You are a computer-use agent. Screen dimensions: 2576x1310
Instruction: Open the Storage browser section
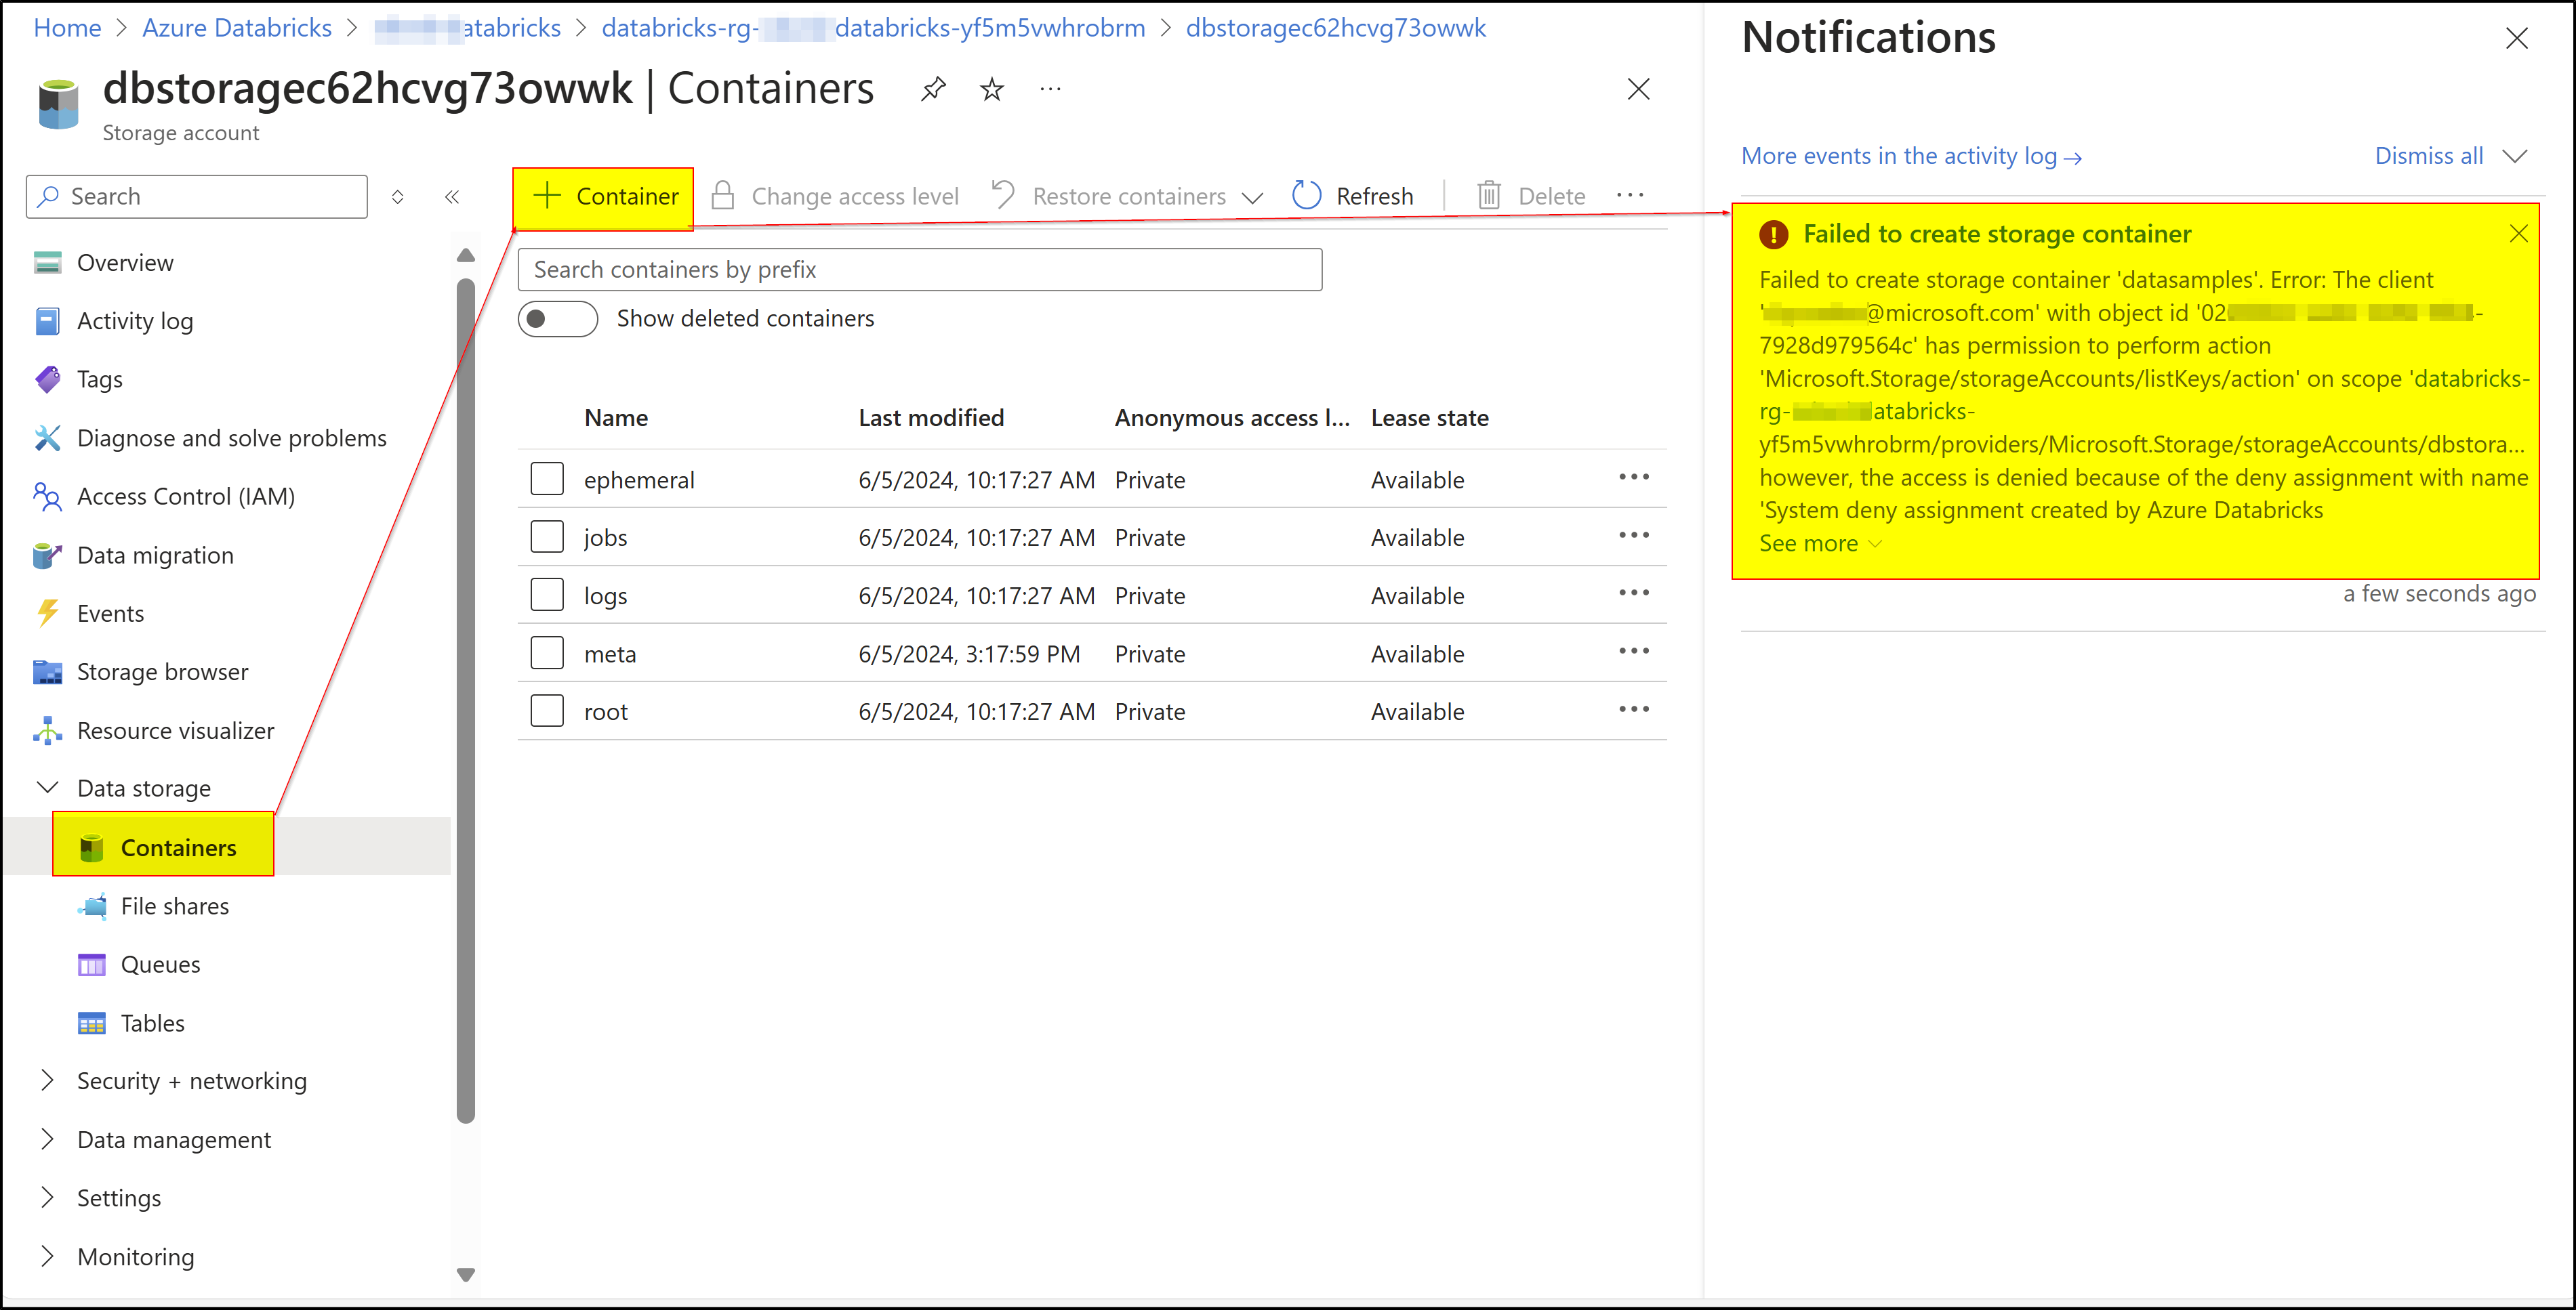tap(162, 671)
